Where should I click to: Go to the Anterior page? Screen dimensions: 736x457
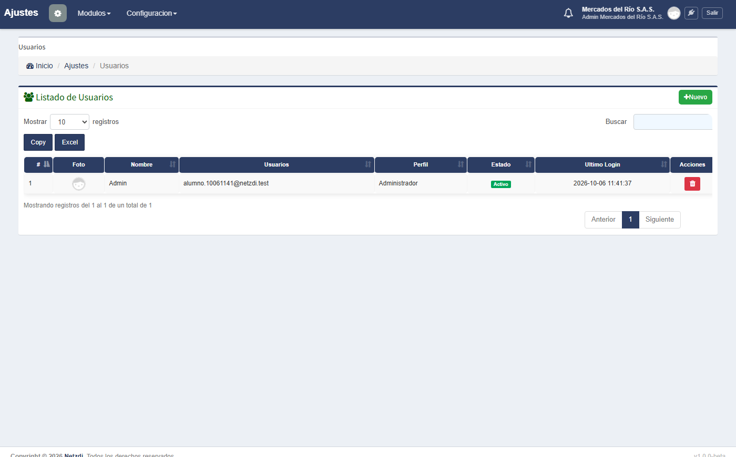[604, 220]
